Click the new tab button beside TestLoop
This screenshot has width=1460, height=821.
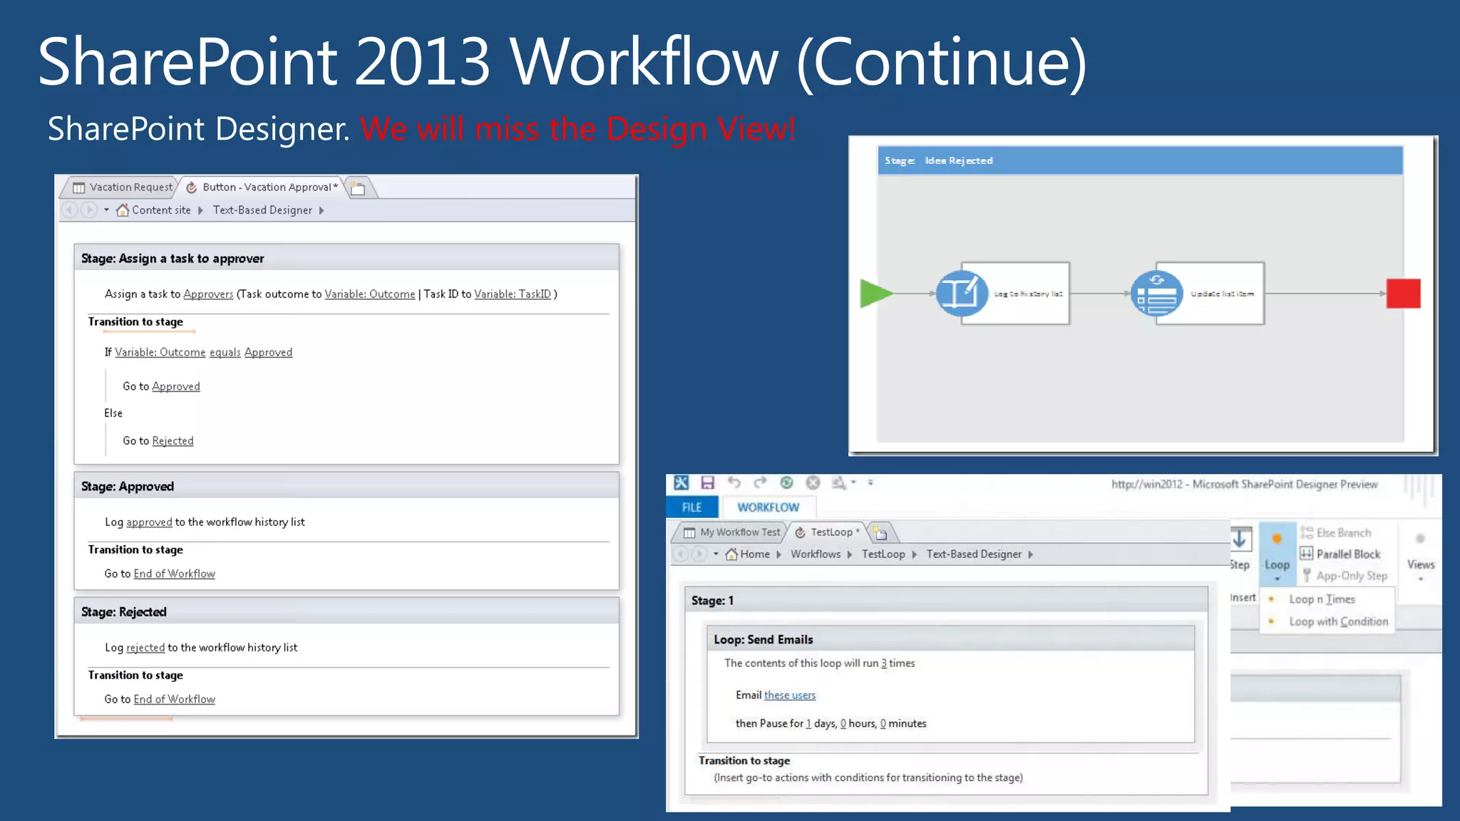coord(881,533)
